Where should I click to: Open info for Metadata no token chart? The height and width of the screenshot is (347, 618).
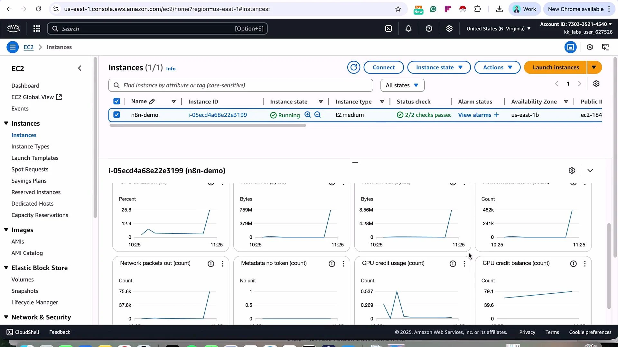pos(332,264)
